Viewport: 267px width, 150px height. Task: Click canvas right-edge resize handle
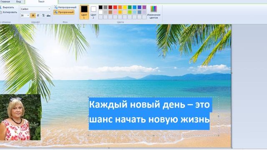pos(232,73)
